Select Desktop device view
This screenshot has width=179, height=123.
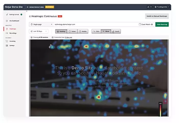(61, 31)
